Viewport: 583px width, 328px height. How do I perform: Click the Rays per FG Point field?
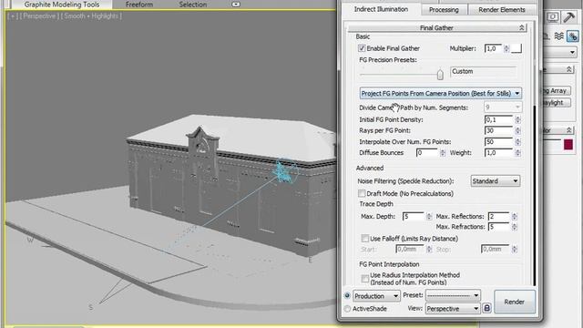(499, 130)
